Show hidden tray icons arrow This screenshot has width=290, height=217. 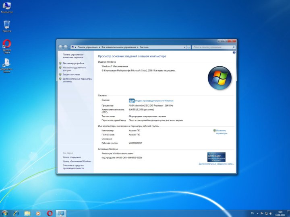coord(257,213)
